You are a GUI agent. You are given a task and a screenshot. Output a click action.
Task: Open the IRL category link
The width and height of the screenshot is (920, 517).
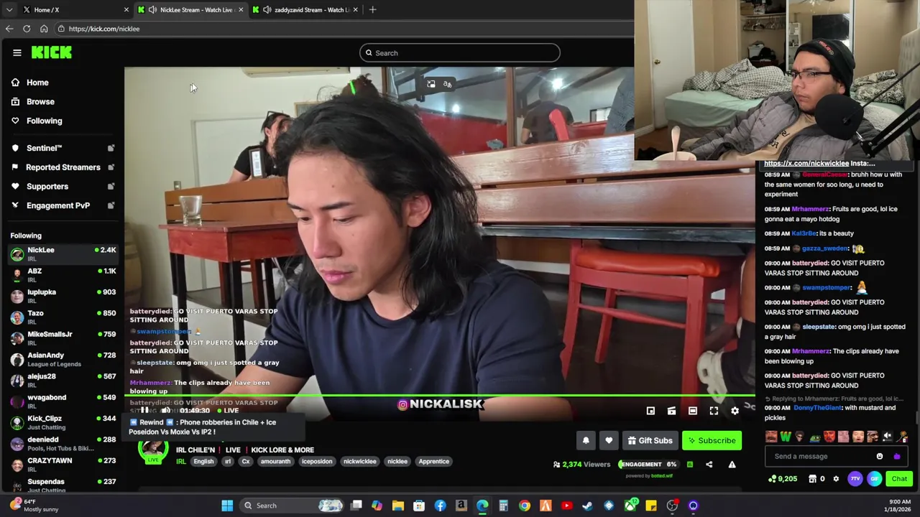click(x=181, y=462)
